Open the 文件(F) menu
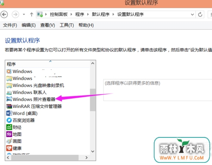The height and width of the screenshot is (165, 212). click(x=10, y=25)
